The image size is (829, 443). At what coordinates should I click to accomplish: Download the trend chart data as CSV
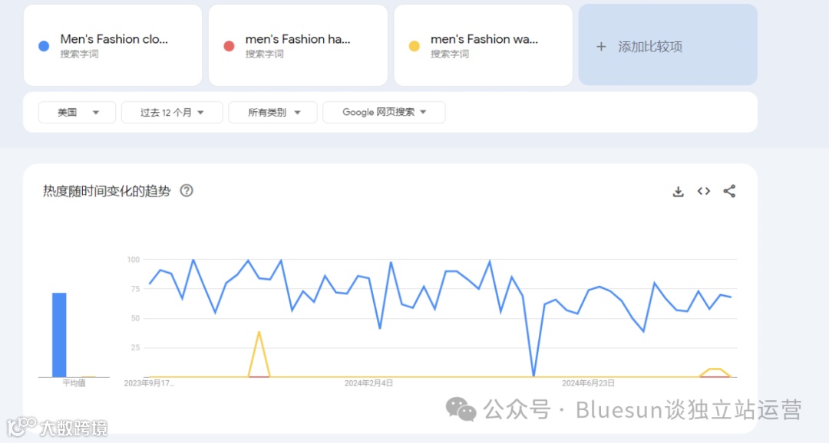click(678, 191)
